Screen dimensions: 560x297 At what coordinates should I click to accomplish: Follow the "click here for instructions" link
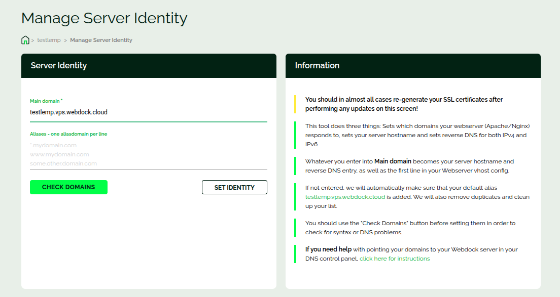395,259
